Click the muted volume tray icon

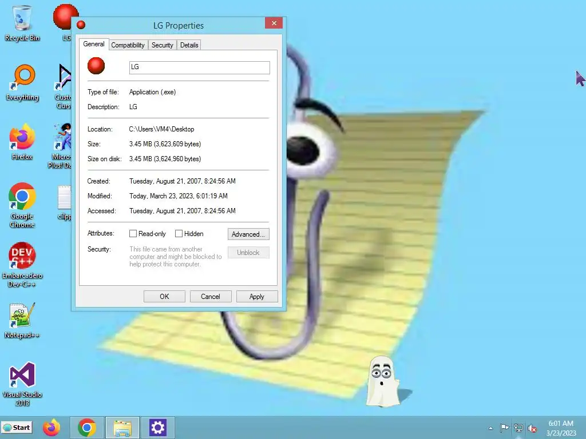(532, 428)
